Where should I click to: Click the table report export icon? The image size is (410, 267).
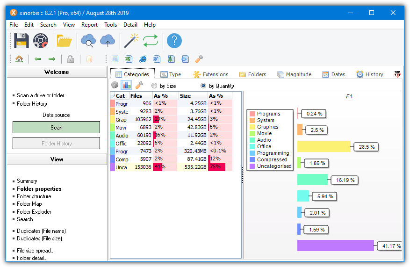115,59
